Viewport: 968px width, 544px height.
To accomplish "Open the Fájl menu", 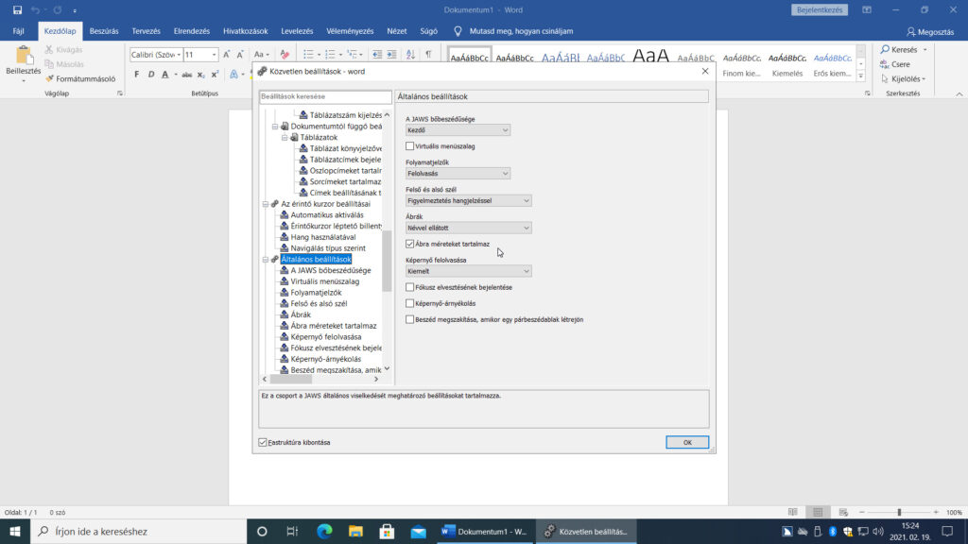I will [x=19, y=31].
